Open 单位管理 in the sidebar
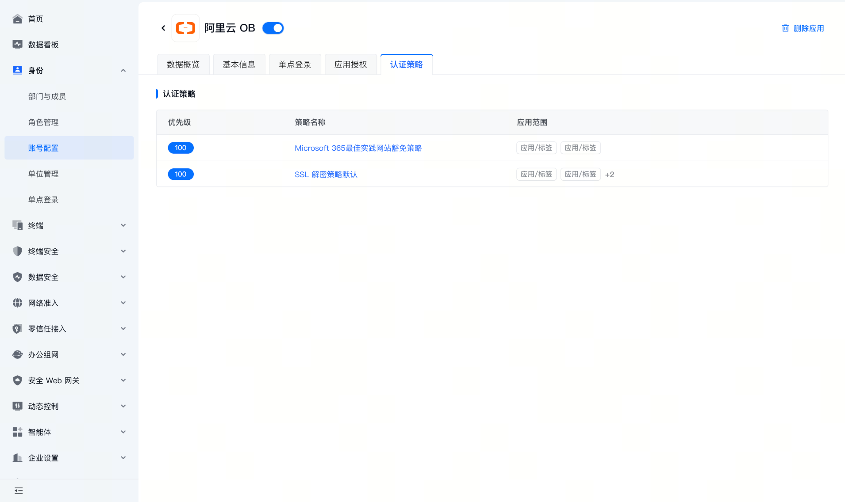 click(69, 174)
